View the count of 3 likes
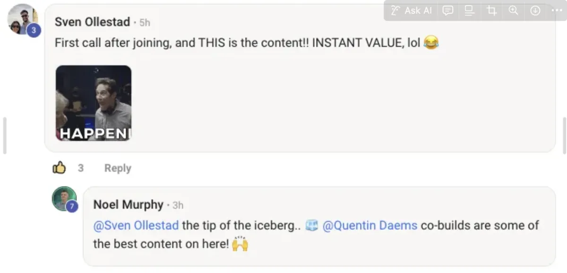This screenshot has width=567, height=273. tap(81, 168)
